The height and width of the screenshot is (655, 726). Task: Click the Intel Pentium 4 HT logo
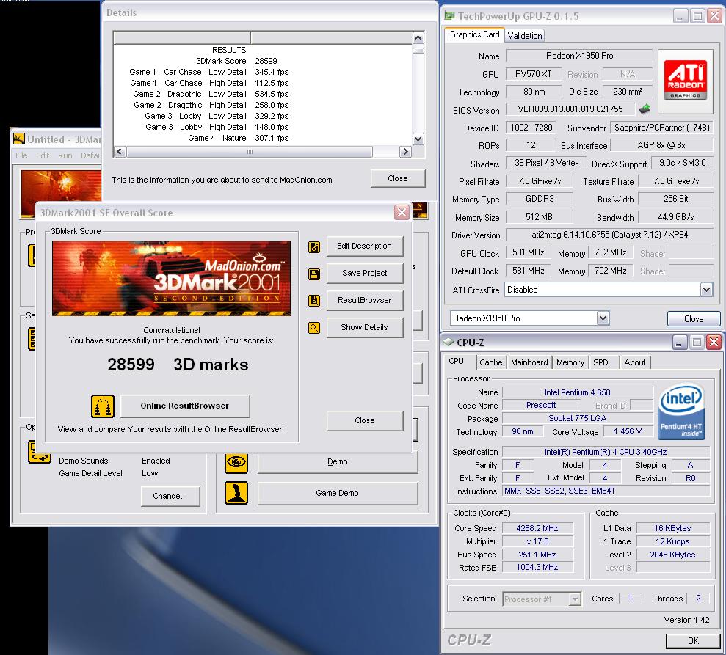point(681,411)
